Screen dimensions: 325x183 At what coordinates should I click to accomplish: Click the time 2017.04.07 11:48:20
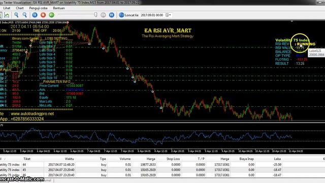(x=61, y=165)
